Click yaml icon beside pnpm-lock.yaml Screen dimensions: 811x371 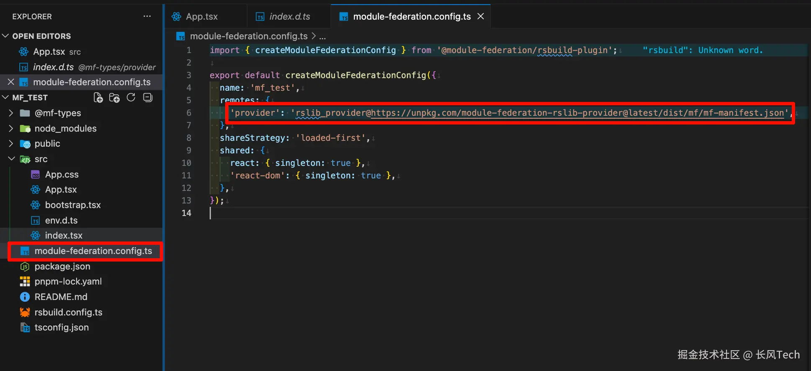(25, 282)
